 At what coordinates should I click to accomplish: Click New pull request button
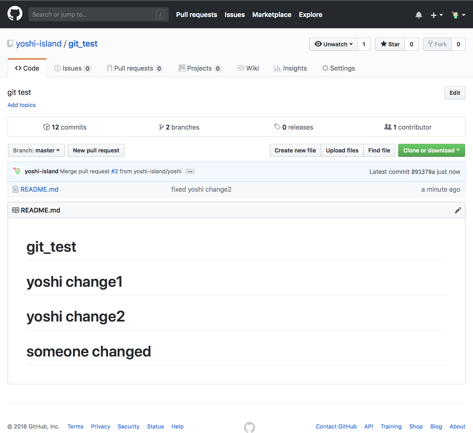pyautogui.click(x=96, y=150)
